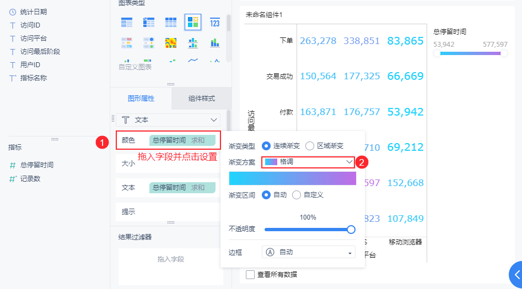Open the 渐变方案 格调 dropdown

coord(308,162)
